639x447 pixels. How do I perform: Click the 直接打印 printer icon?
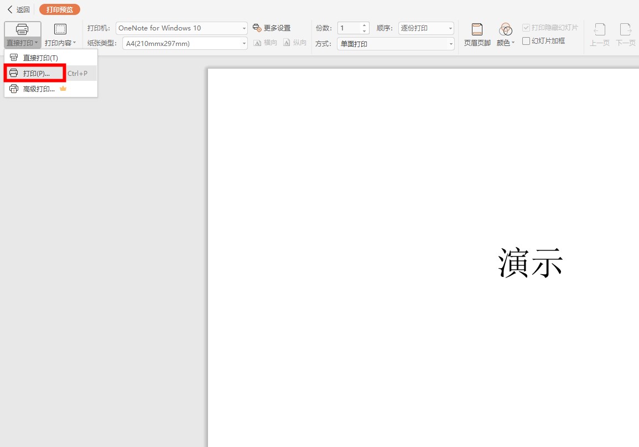(22, 29)
